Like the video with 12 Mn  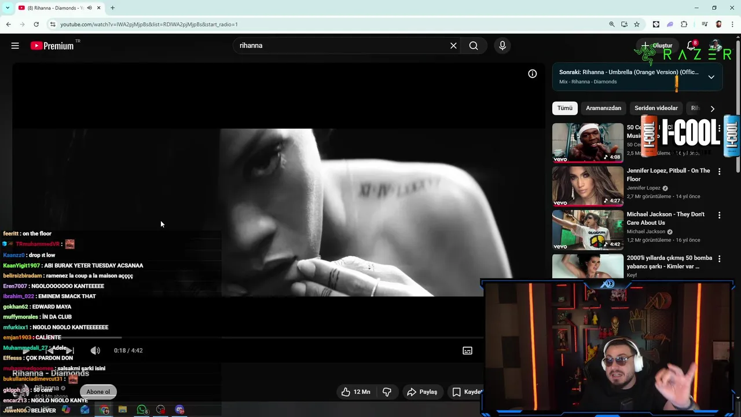point(355,392)
